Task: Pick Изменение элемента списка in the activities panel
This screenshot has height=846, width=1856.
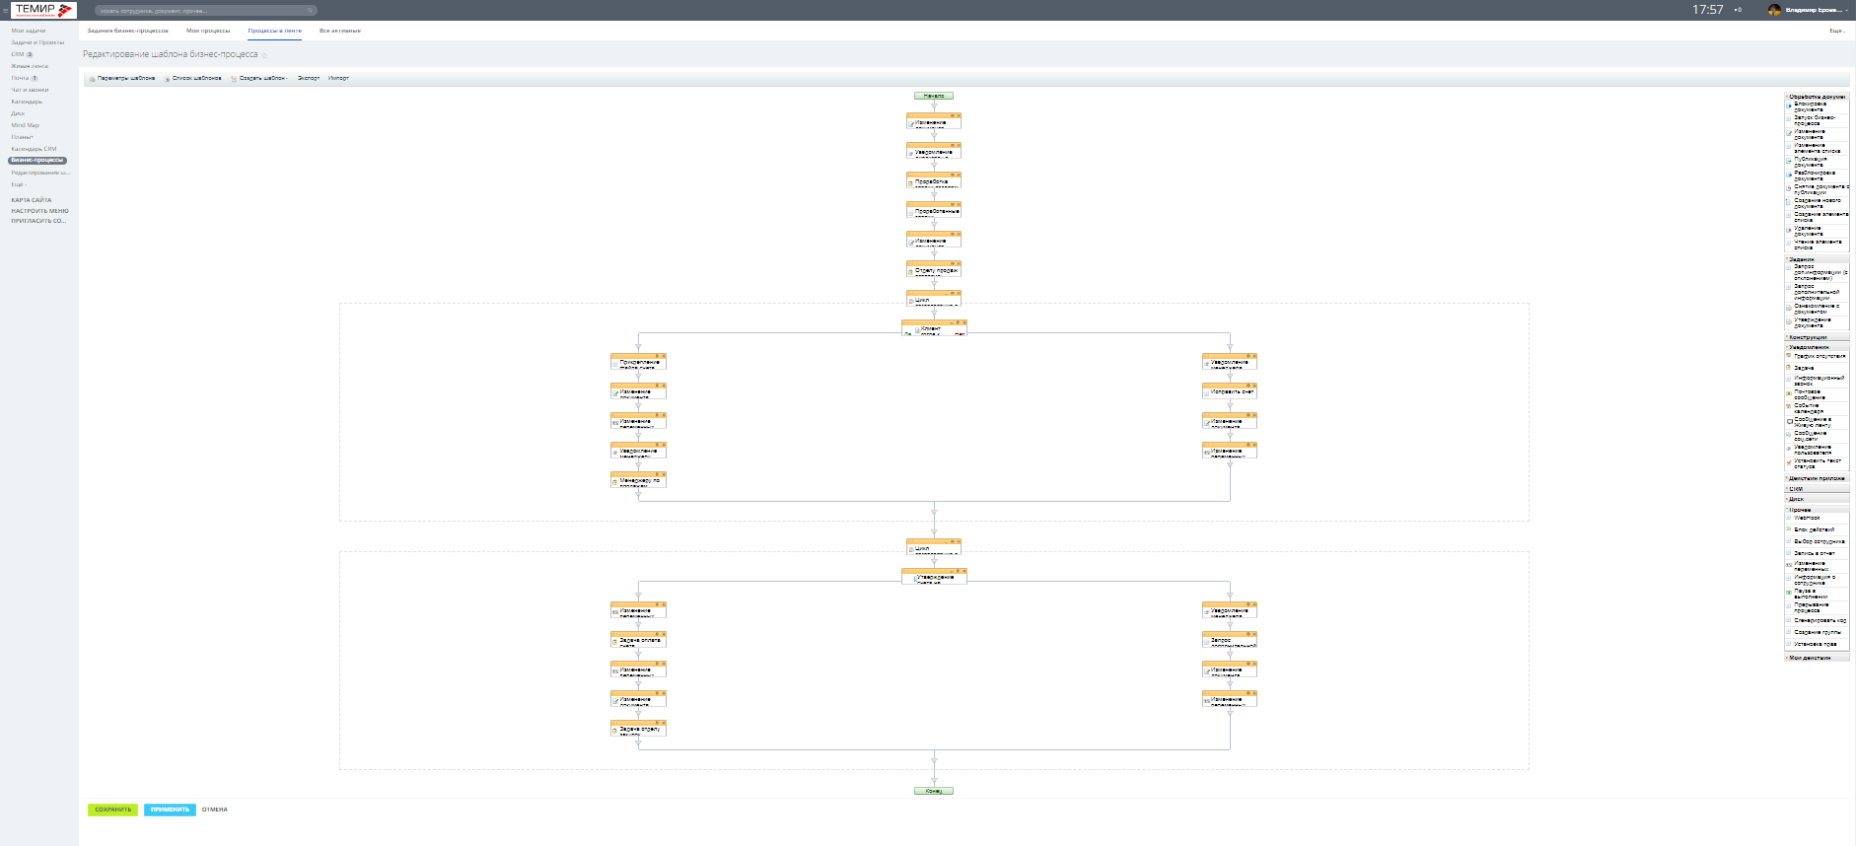Action: [x=1816, y=148]
